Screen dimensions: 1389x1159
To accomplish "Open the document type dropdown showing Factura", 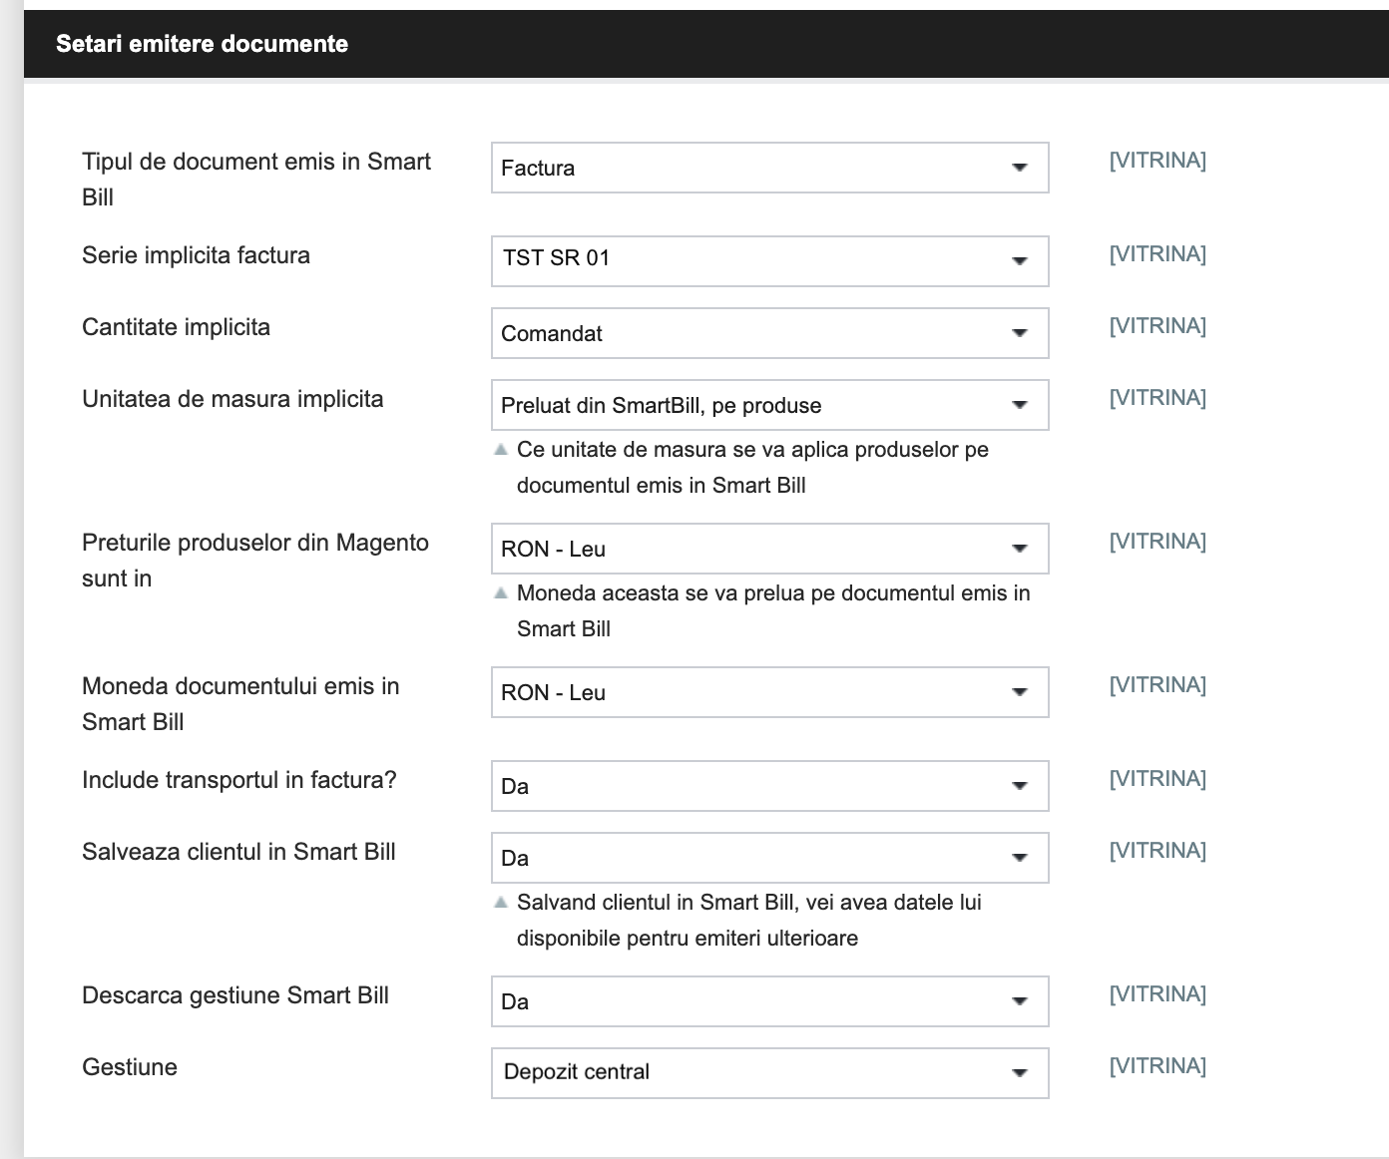I will pyautogui.click(x=769, y=168).
